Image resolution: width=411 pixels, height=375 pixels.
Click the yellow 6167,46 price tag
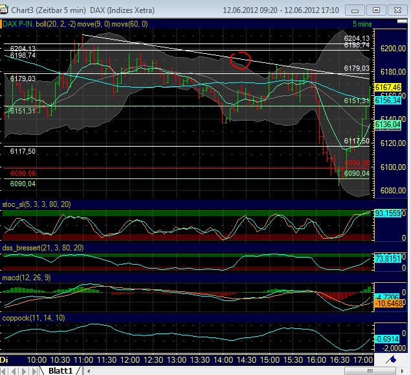(388, 87)
